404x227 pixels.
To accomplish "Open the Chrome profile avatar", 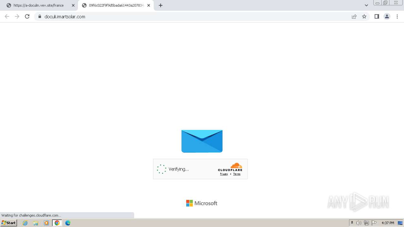I will pos(387,16).
